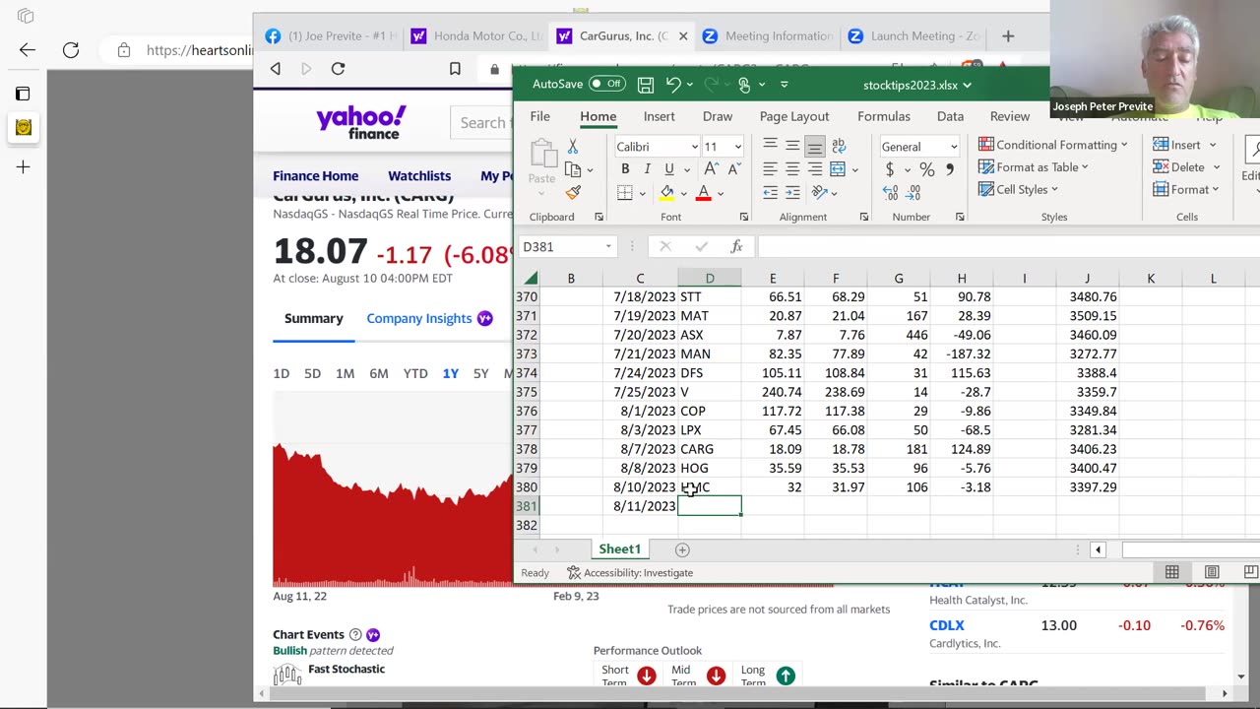Open the Review ribbon tab
The height and width of the screenshot is (709, 1260).
[1009, 116]
